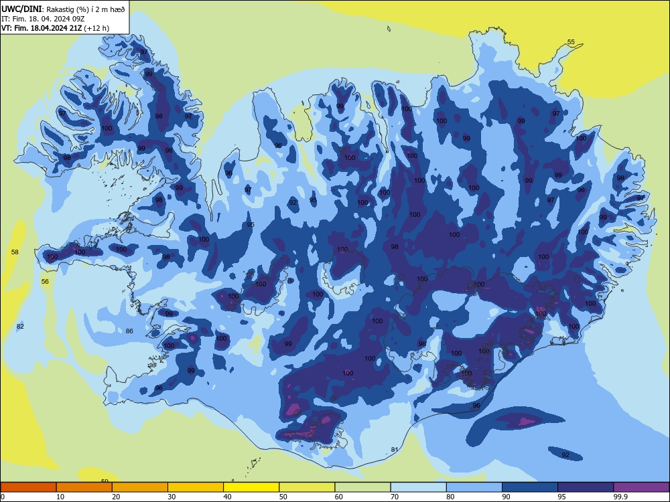Click the legend label '10'

[x=60, y=497]
